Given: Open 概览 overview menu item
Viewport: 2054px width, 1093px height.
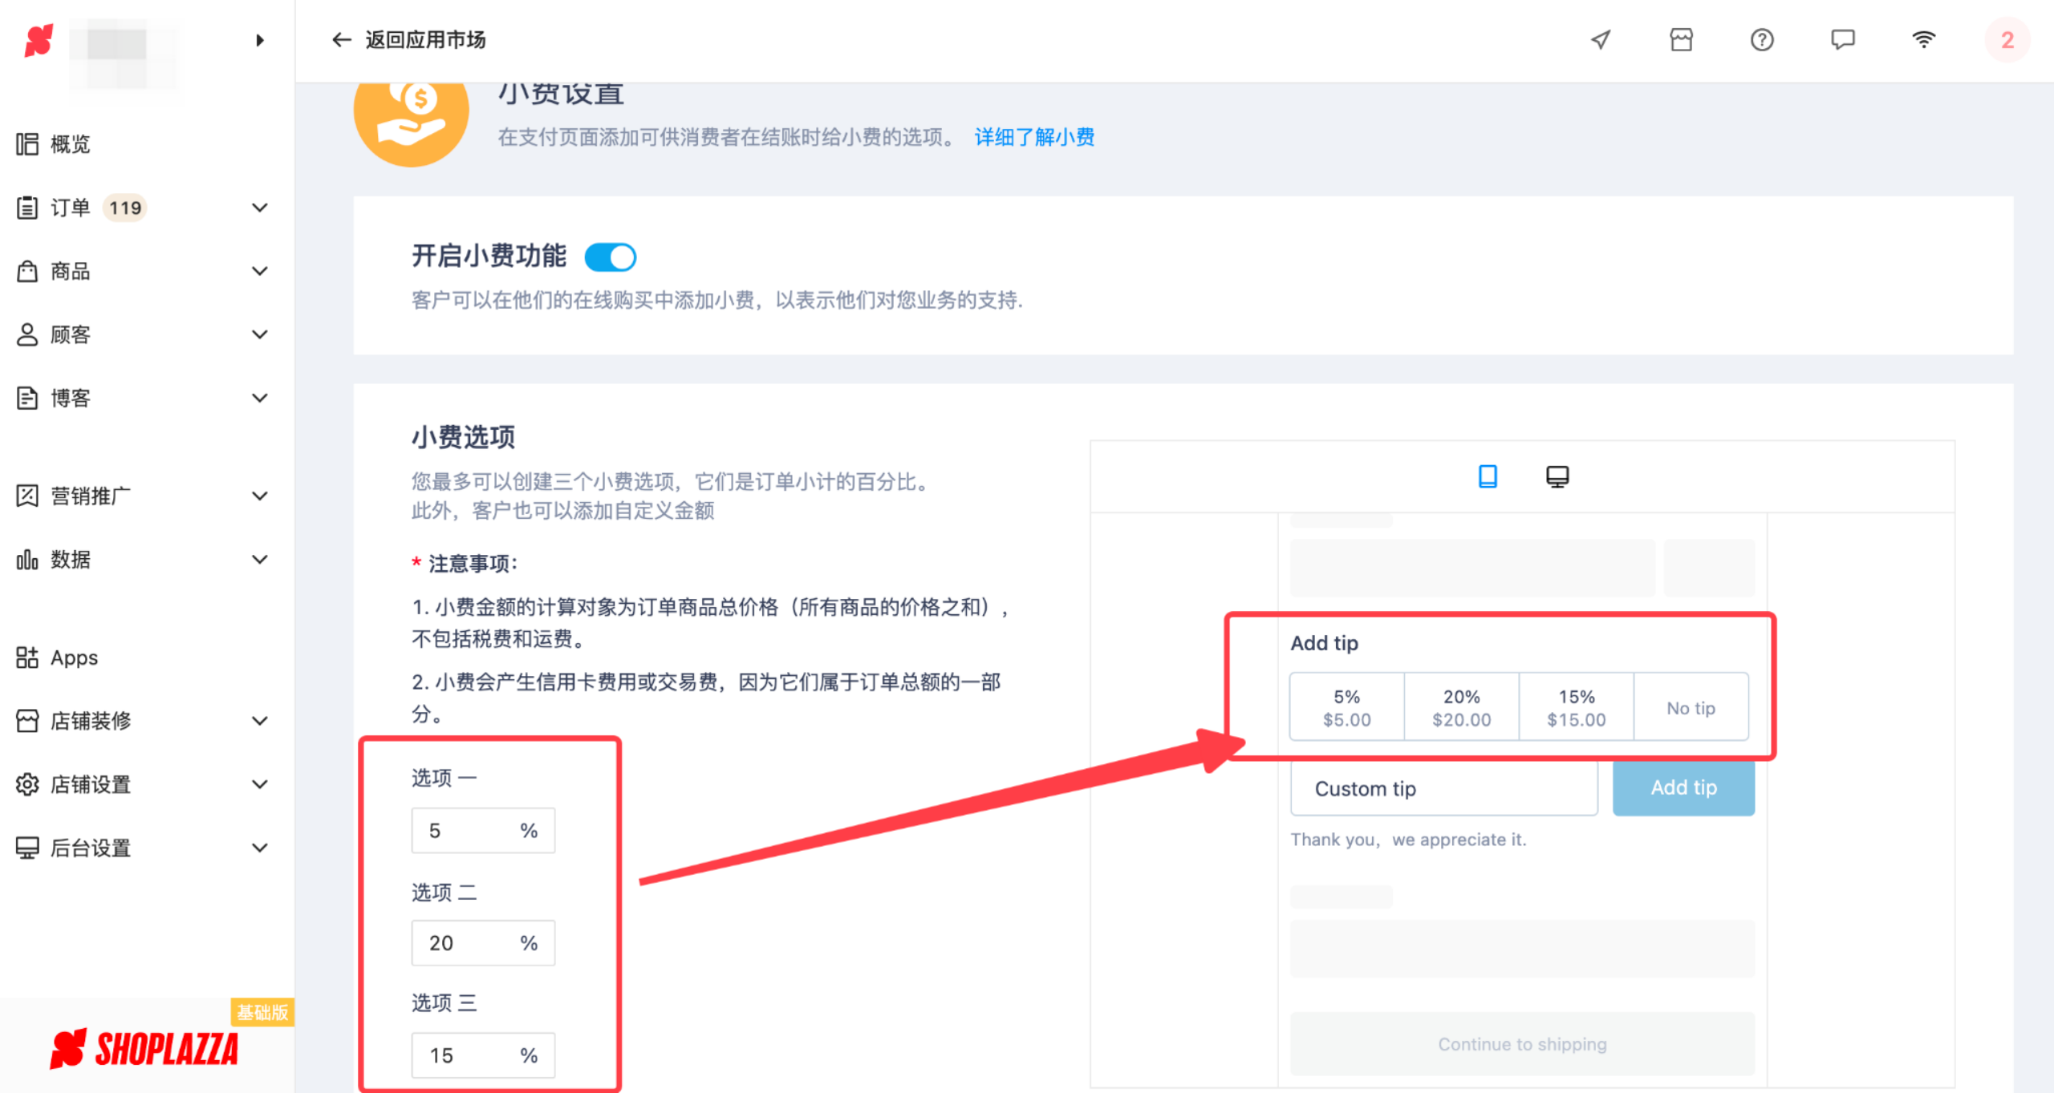Looking at the screenshot, I should (x=70, y=144).
